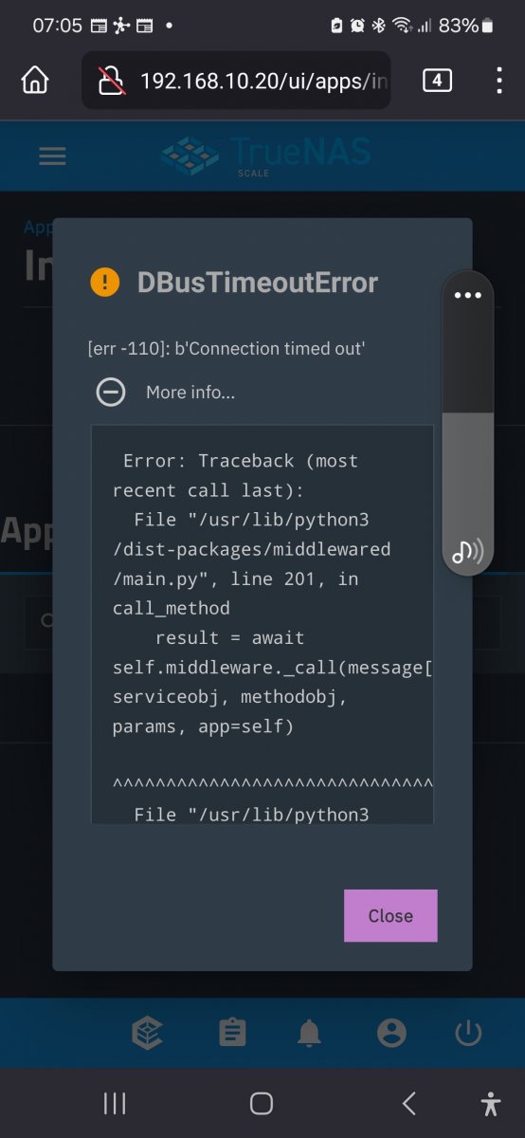Screen dimensions: 525x1138
Task: Tap the Android recent apps button
Action: pos(115,1103)
